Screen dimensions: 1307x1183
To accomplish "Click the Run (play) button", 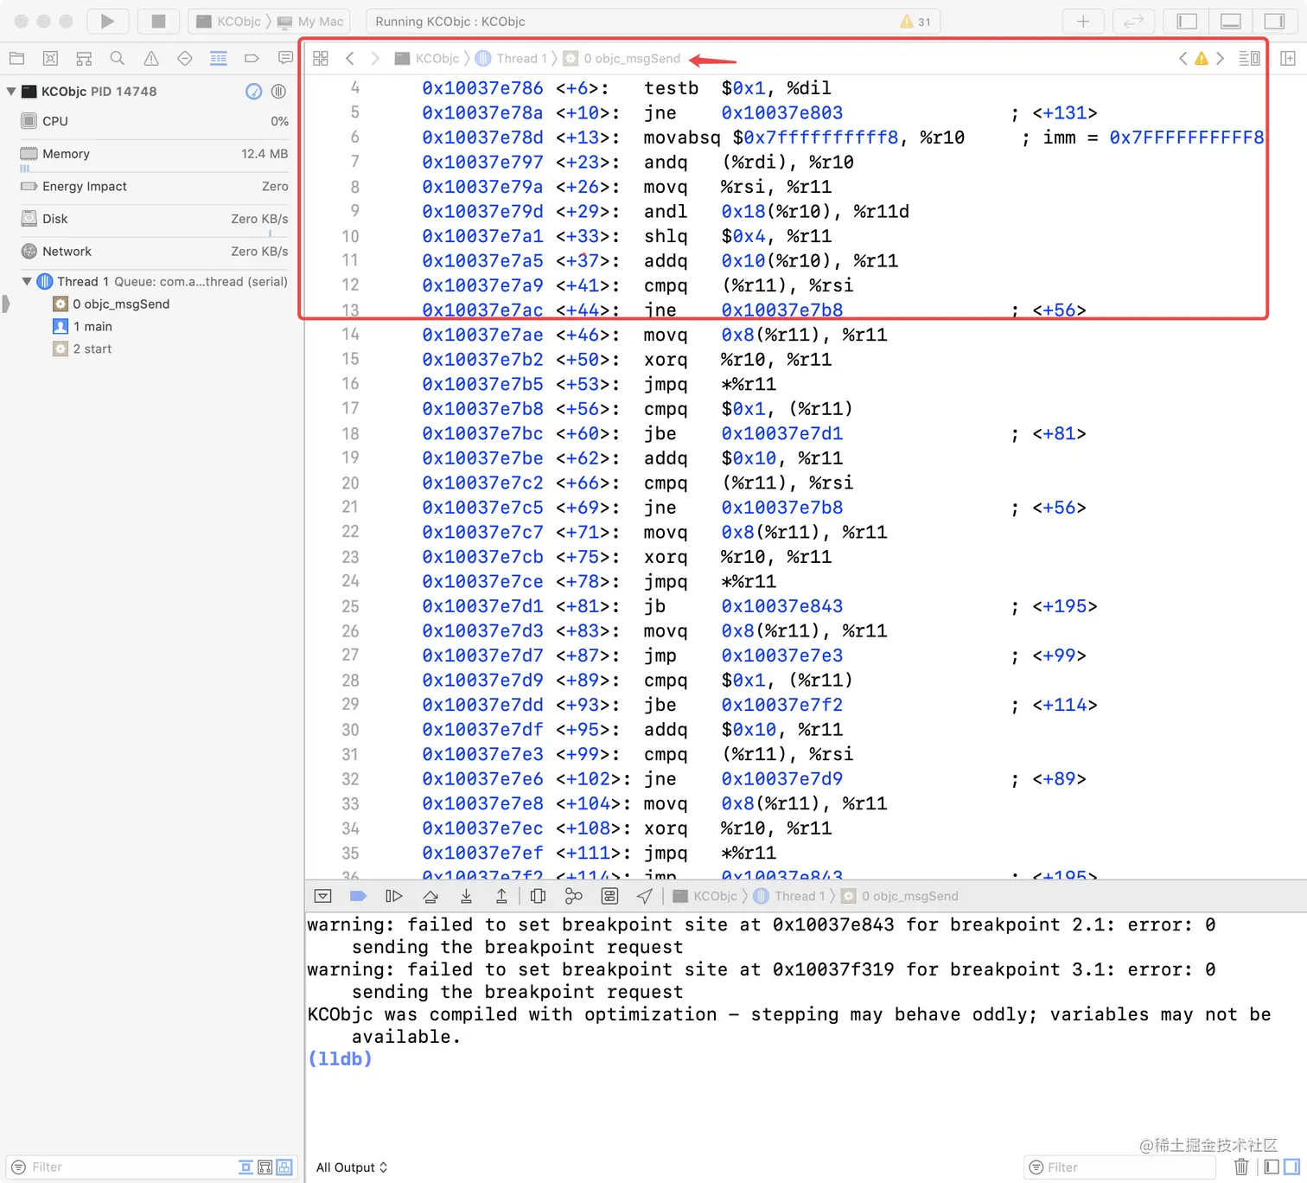I will 107,21.
